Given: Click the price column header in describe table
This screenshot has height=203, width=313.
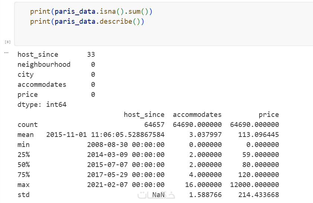Looking at the screenshot, I should click(269, 115).
